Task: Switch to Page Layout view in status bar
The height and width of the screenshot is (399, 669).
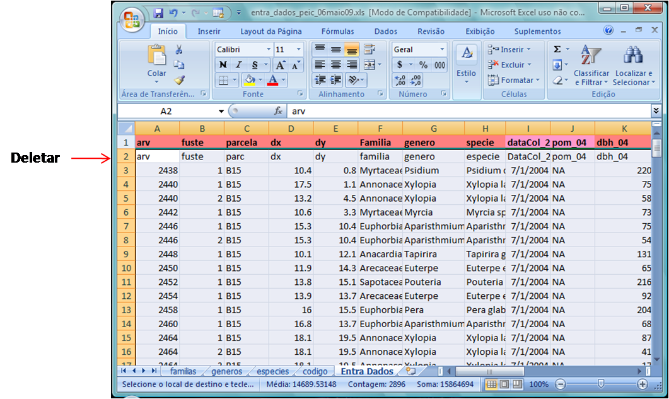Action: point(504,384)
